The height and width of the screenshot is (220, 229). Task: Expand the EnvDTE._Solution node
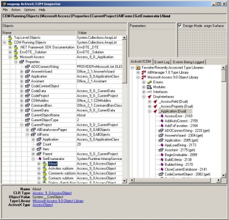coord(10,52)
